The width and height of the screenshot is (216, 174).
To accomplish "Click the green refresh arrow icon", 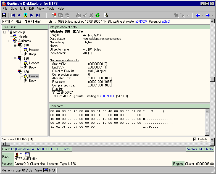I will (x=98, y=15).
